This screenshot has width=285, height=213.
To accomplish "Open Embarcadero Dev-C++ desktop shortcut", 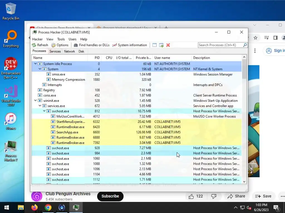I will point(11,68).
